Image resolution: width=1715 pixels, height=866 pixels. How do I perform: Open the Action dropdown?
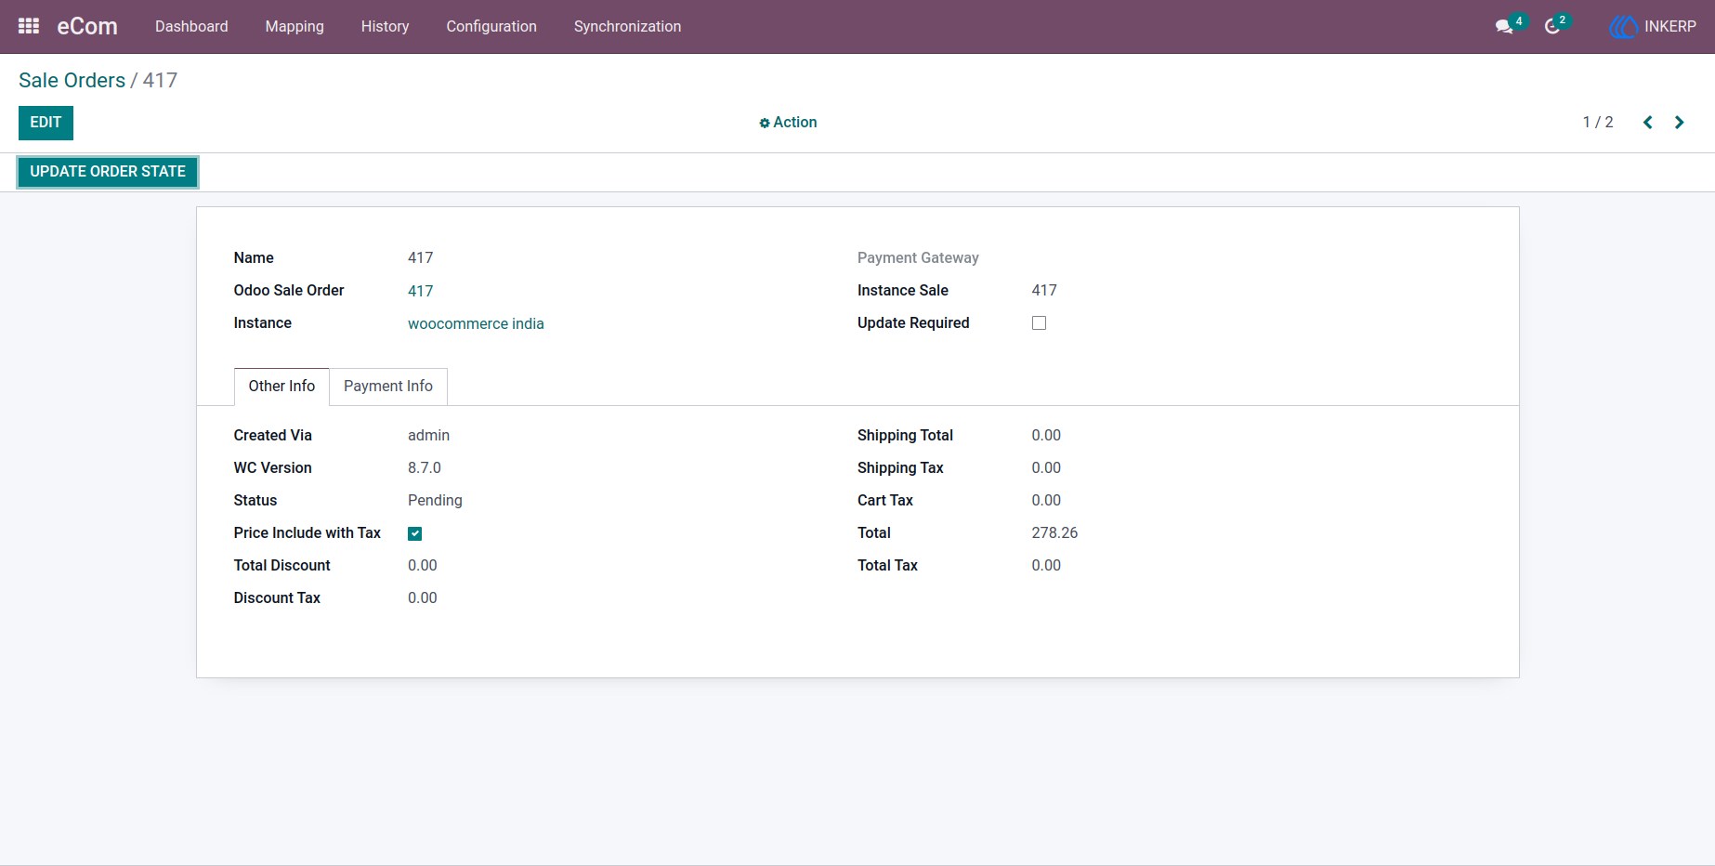pos(788,123)
